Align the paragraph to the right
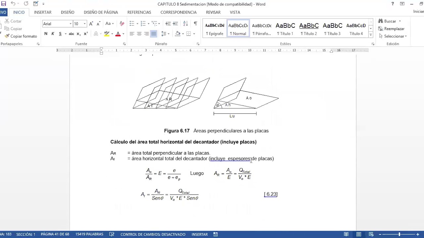The width and height of the screenshot is (424, 238). pyautogui.click(x=146, y=34)
